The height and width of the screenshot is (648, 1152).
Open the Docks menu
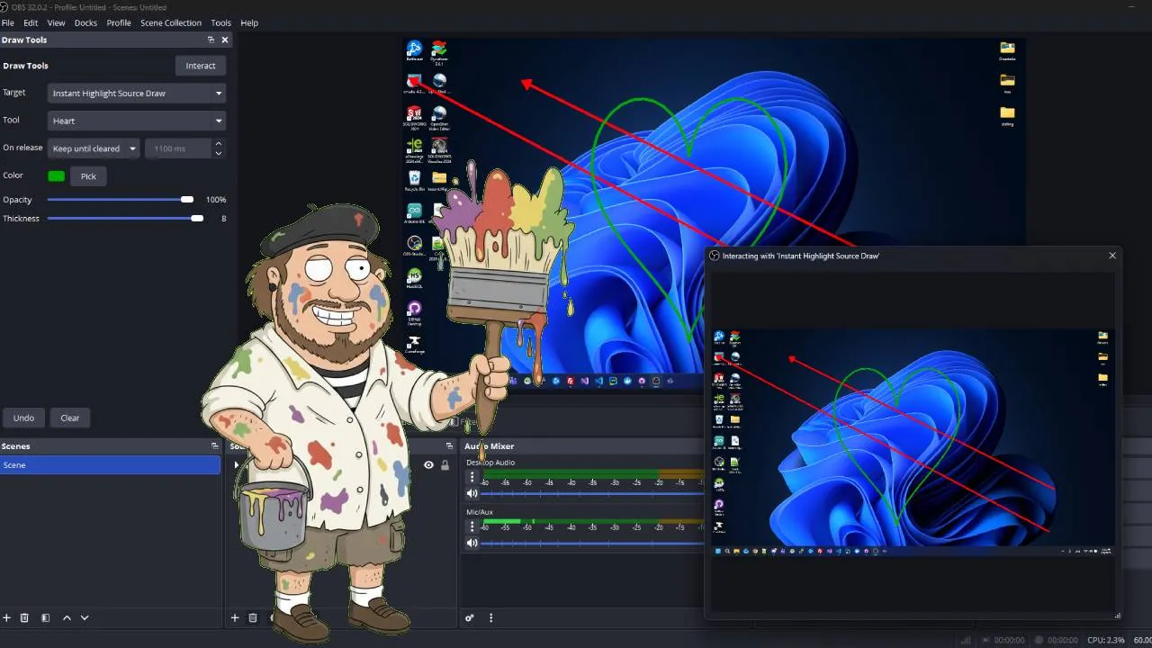[85, 22]
